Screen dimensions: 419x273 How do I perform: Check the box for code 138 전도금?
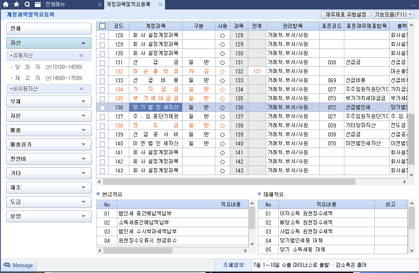(x=102, y=126)
